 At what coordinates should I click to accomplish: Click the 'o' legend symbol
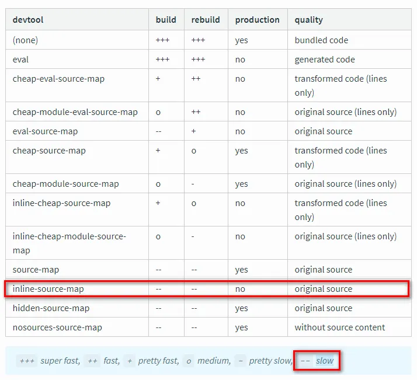189,361
